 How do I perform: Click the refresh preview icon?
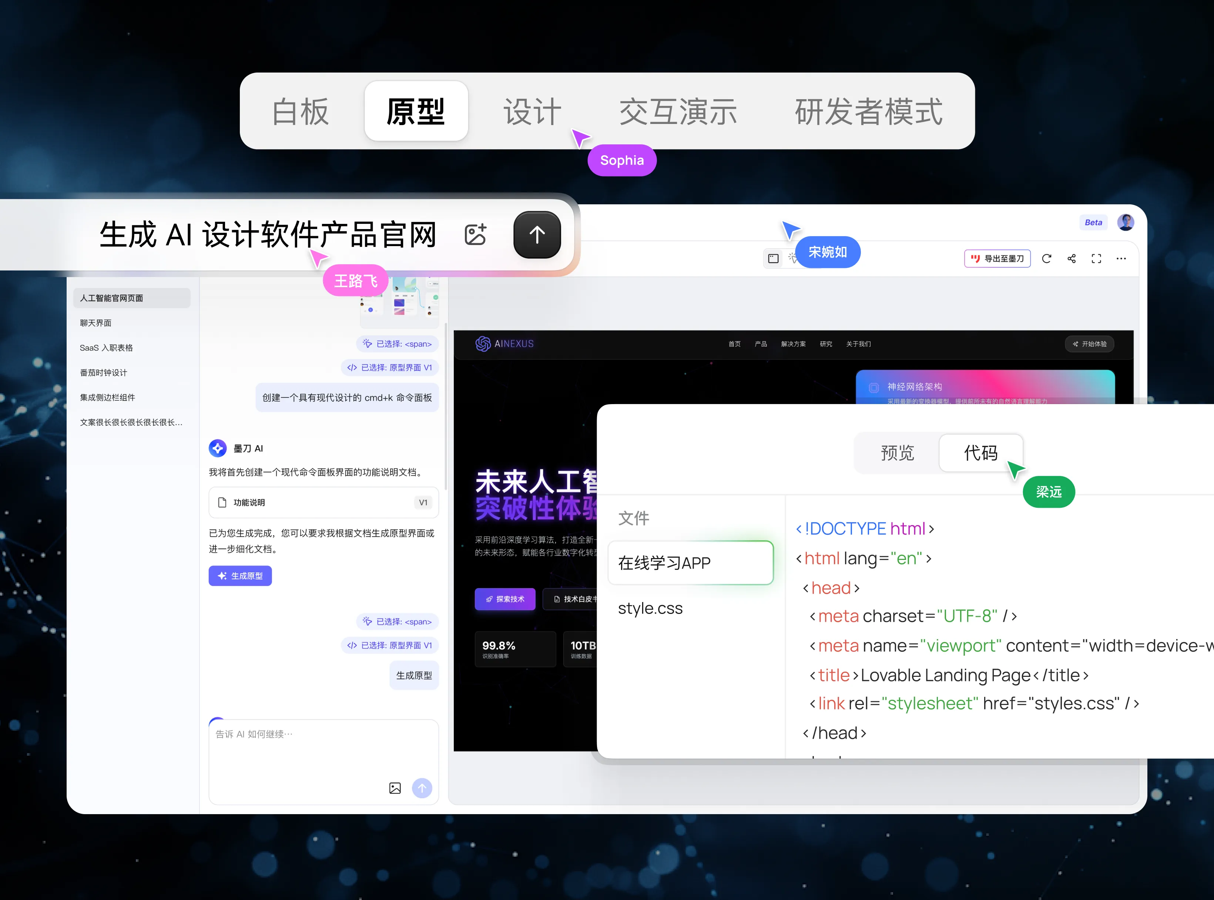(1046, 259)
